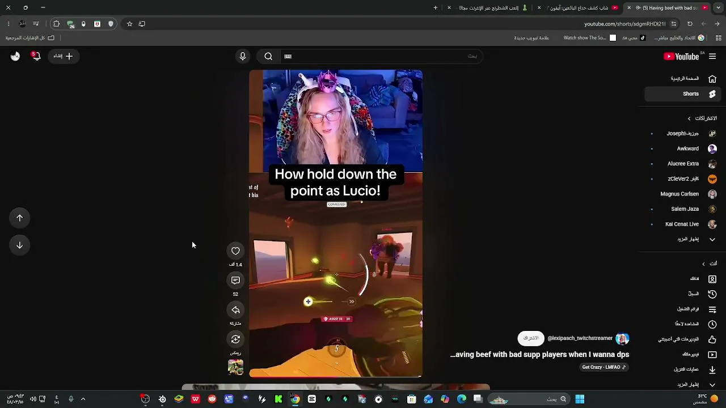Open the YouTube guide hamburger menu
Viewport: 726px width, 408px height.
pos(712,56)
